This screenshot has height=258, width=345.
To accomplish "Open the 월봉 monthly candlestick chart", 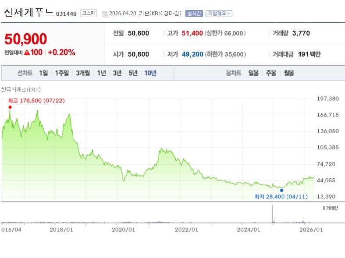I will click(x=288, y=73).
